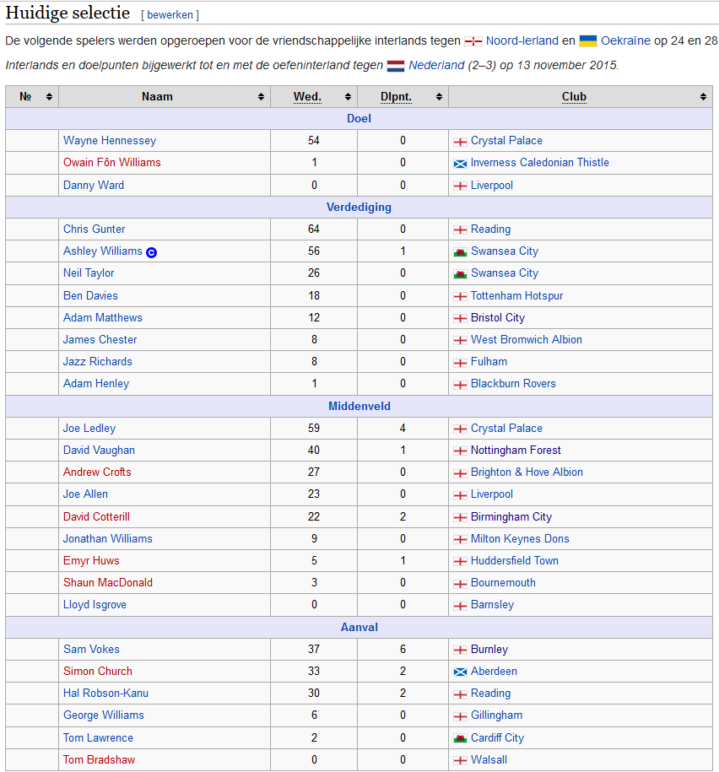Click the Scottish flag next to Inverness Caledonian Thistle
This screenshot has height=772, width=719.
pyautogui.click(x=460, y=164)
